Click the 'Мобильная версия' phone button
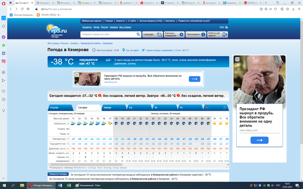303x189 pixels. [x=218, y=34]
